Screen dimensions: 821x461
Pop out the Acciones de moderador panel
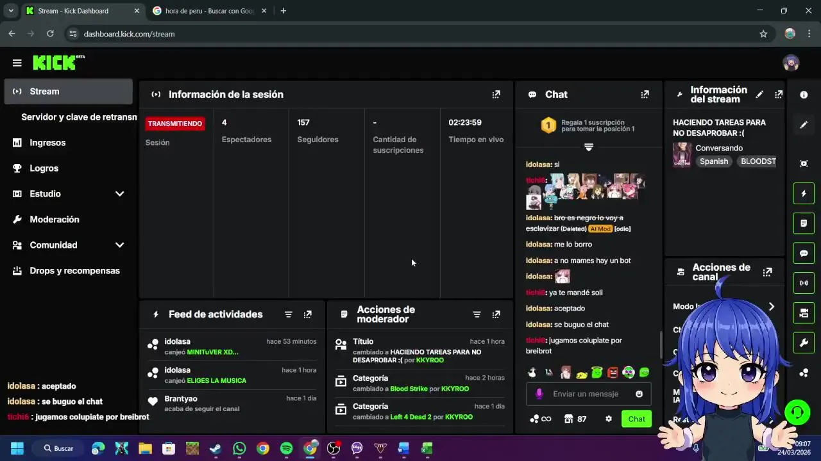click(496, 314)
